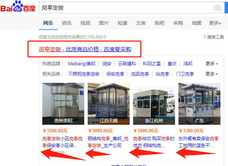This screenshot has width=228, height=166.
Task: Select the 不锈钢岗亭定做 category link
Action: pos(84,74)
